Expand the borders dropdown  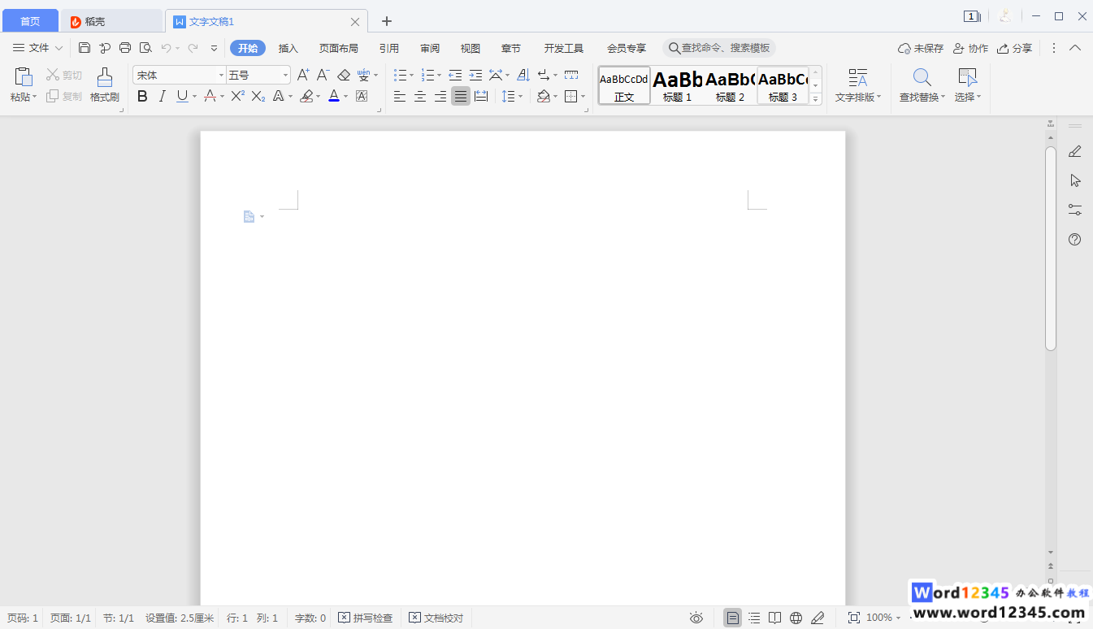(x=583, y=97)
